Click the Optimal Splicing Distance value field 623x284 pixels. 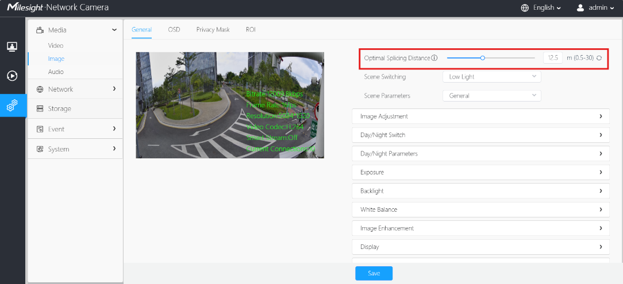(x=553, y=58)
